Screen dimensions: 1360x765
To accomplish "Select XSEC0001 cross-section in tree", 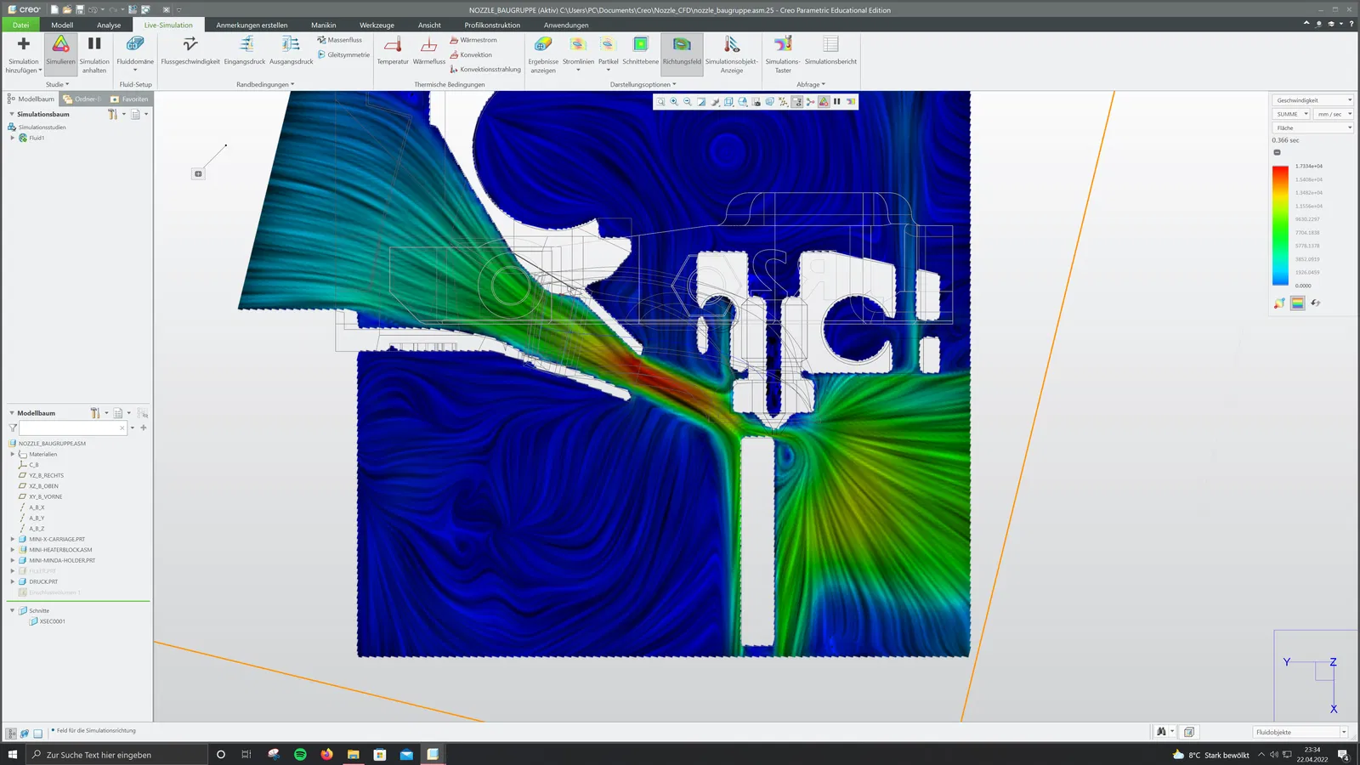I will 52,621.
